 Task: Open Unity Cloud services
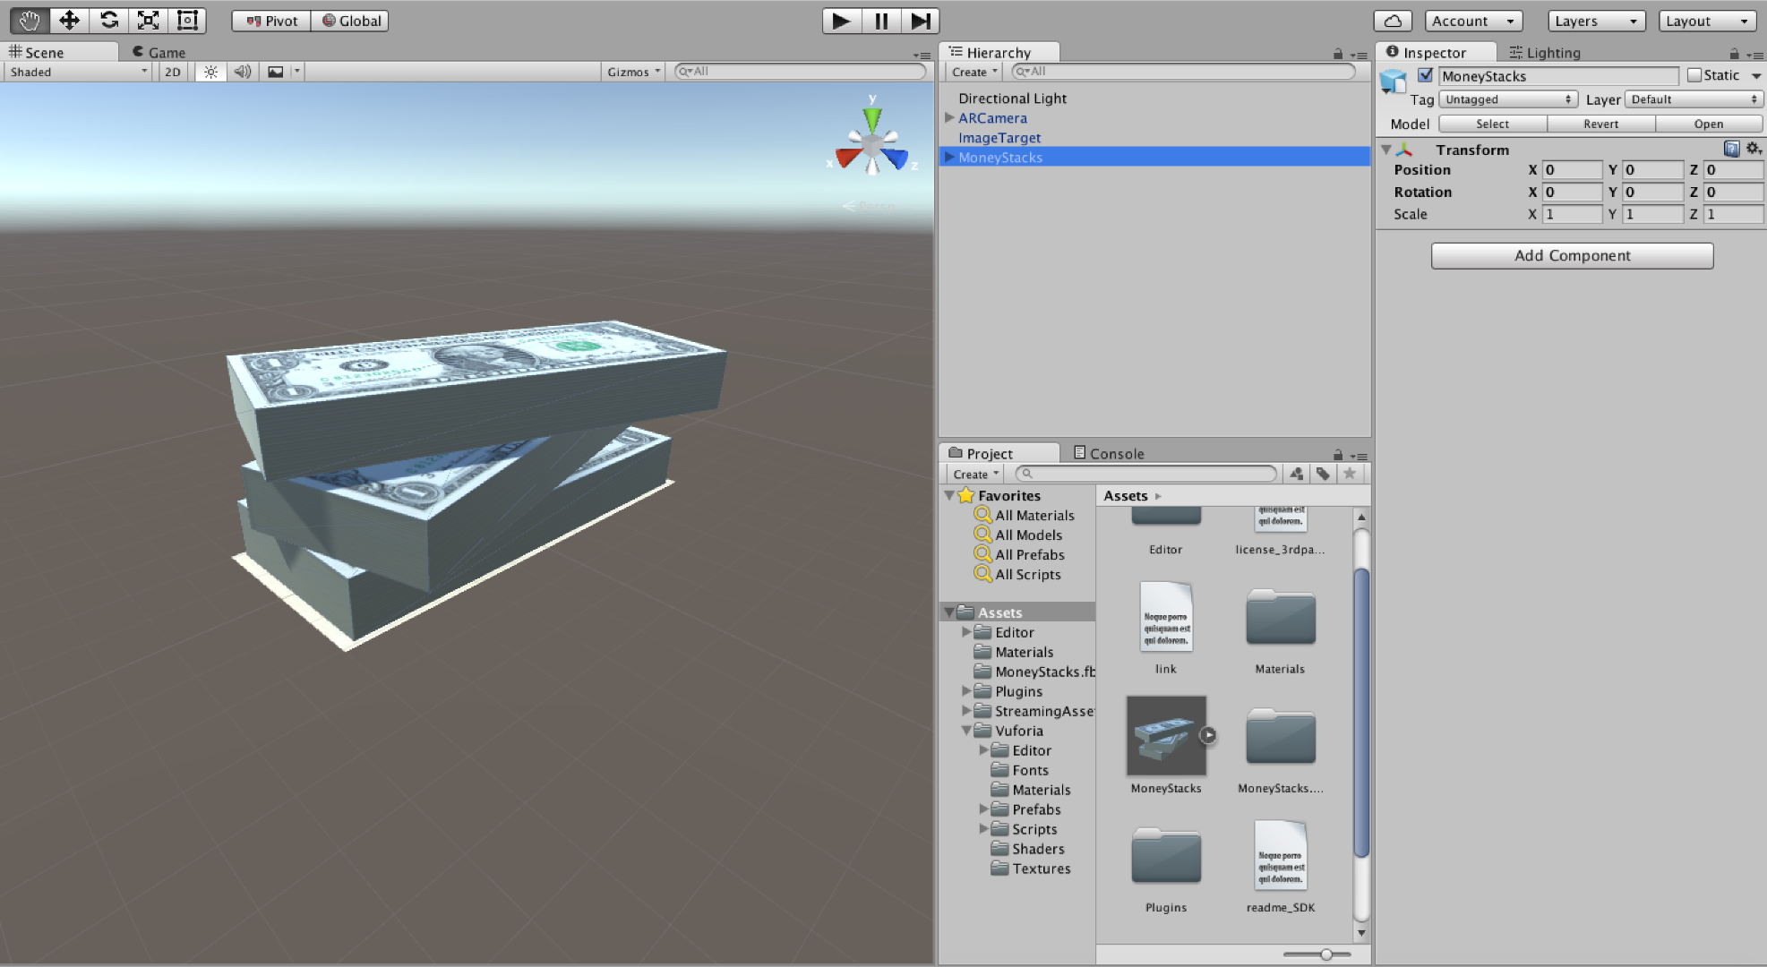1391,20
